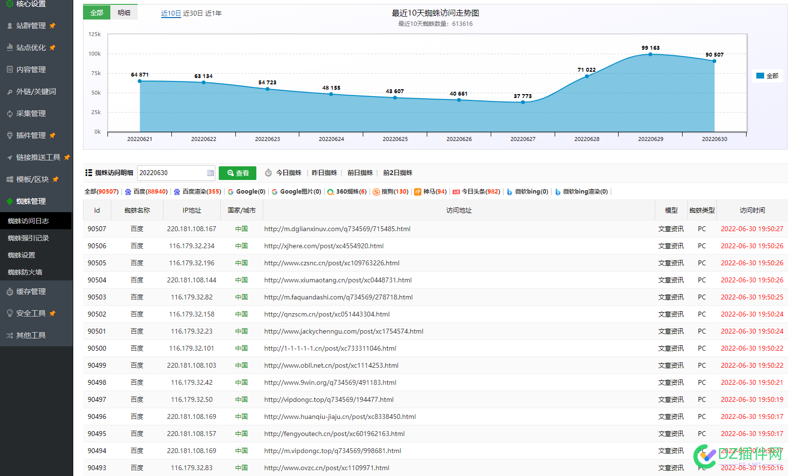The image size is (791, 476).
Task: Click the 模板/区块 grid icon
Action: [x=10, y=179]
